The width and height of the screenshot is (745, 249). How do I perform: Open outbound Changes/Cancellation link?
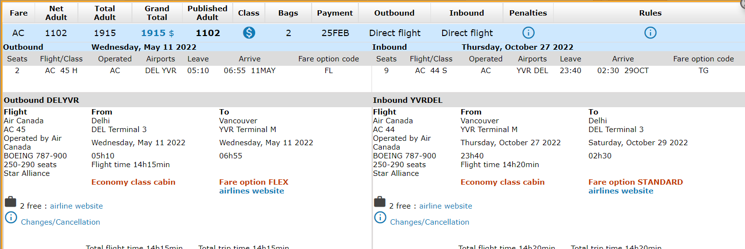point(60,222)
